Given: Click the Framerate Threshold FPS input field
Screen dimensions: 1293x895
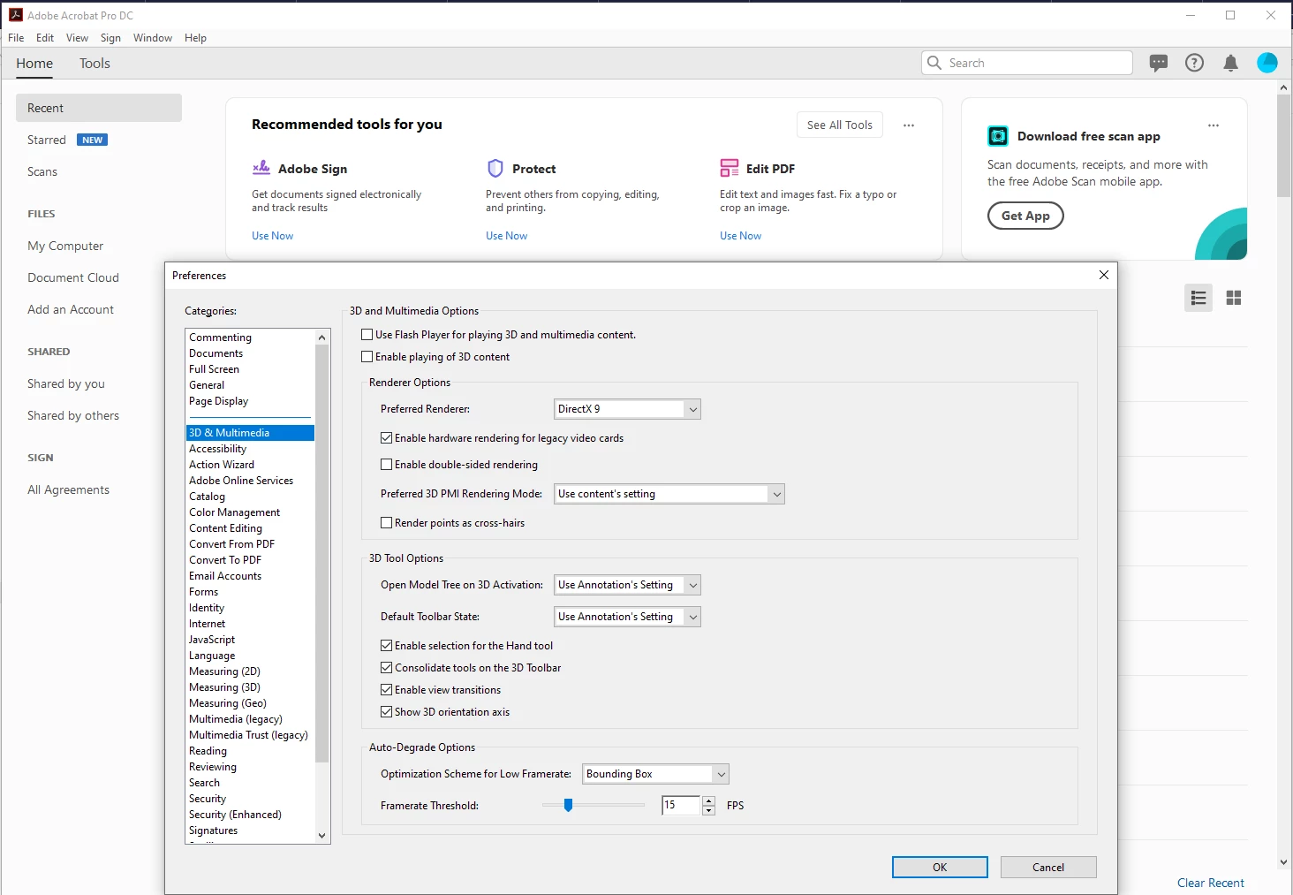Looking at the screenshot, I should point(681,805).
